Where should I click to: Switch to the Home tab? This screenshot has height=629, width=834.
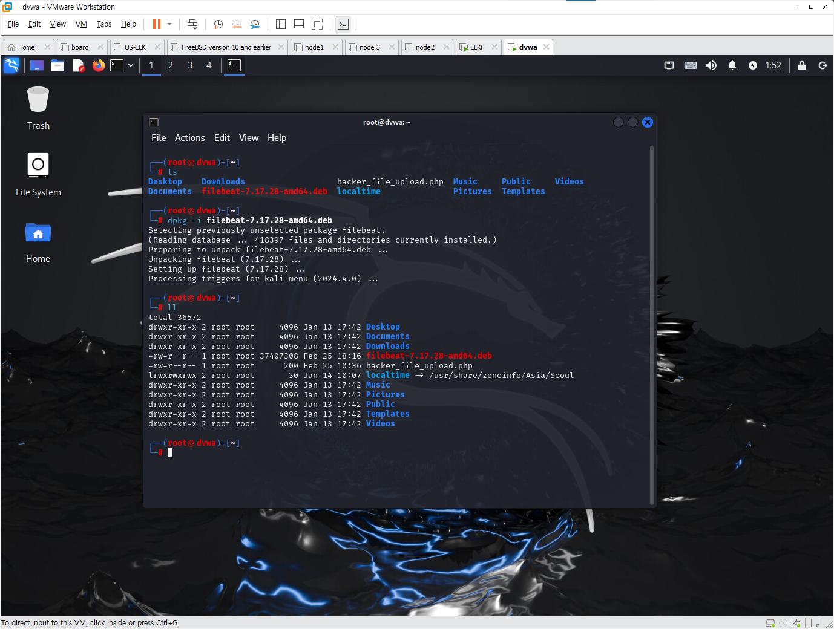[26, 47]
